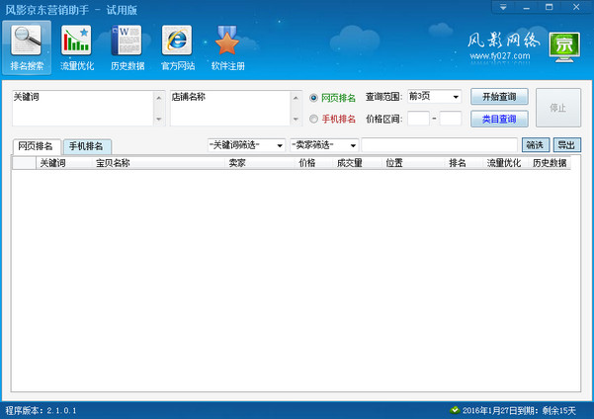594x419 pixels.
Task: Open the 历史数据 history data icon
Action: point(127,47)
